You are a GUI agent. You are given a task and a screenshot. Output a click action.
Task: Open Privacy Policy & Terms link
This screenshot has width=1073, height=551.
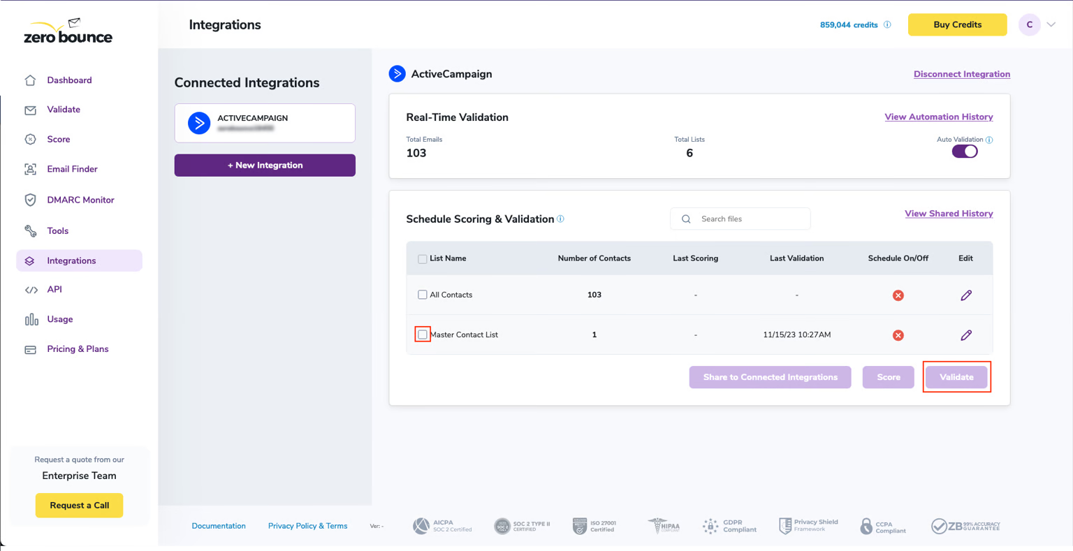click(307, 526)
